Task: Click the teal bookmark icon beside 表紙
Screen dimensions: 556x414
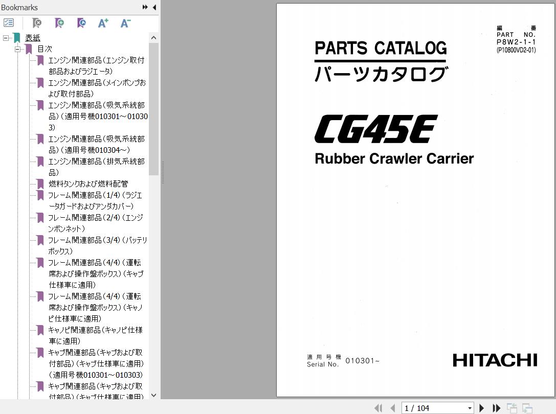Action: 17,38
